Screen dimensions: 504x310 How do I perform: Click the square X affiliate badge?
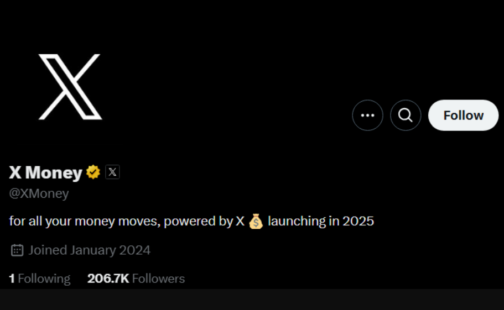point(112,172)
